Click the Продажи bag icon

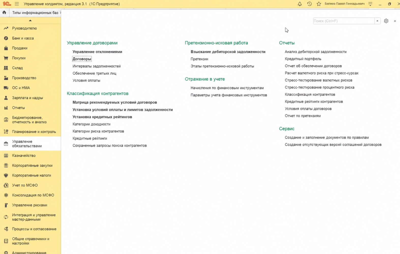(6, 48)
